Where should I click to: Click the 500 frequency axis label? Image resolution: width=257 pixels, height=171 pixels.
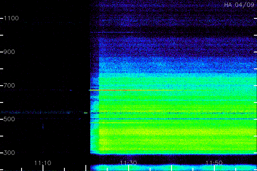pyautogui.click(x=9, y=119)
